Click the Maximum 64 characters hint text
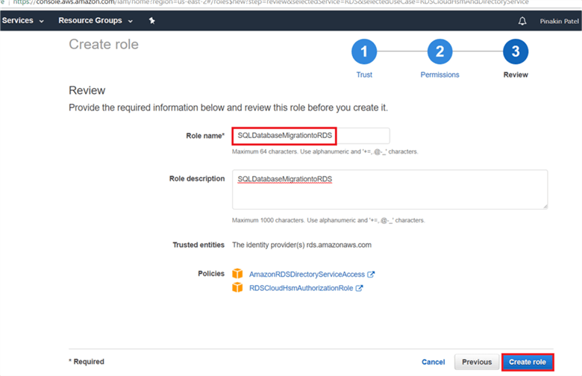 coord(325,151)
